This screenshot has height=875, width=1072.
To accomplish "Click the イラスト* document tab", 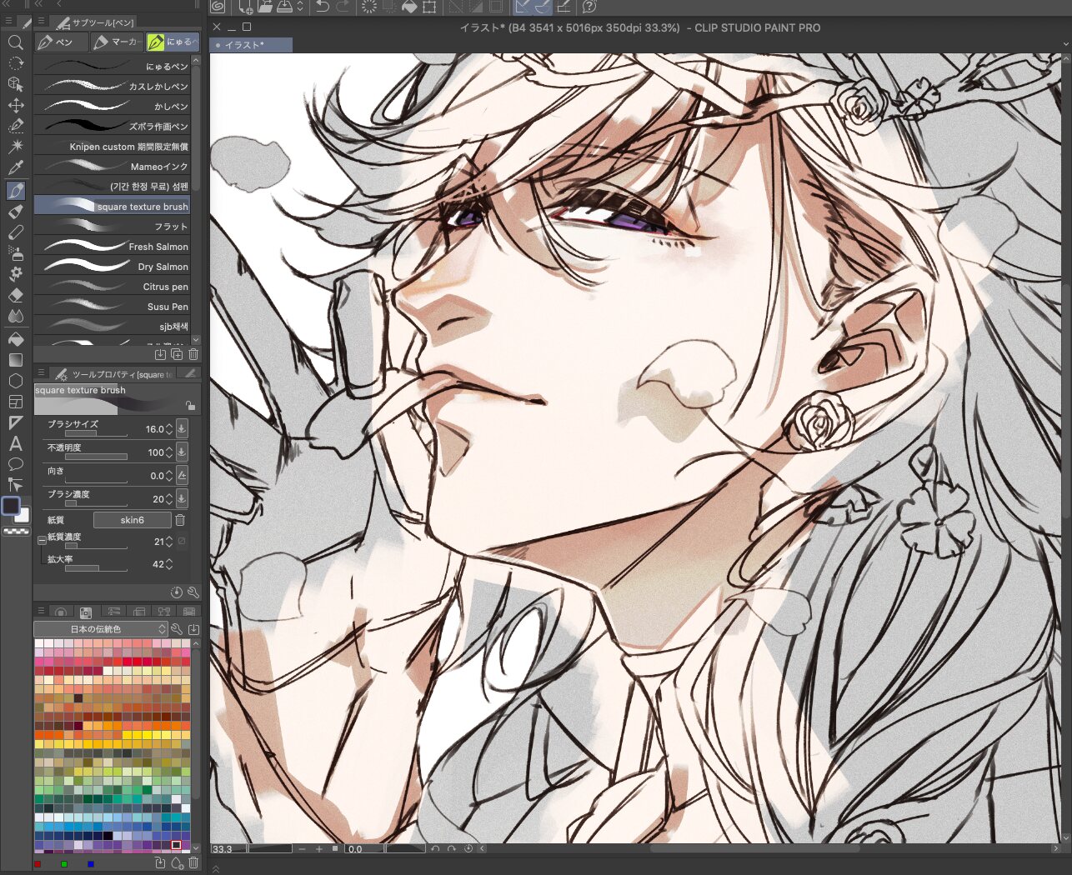I will click(250, 45).
